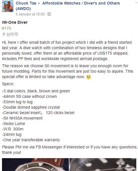The image size is (138, 171).
Task: Open the right black dial close-up photo
Action: coord(103,164)
